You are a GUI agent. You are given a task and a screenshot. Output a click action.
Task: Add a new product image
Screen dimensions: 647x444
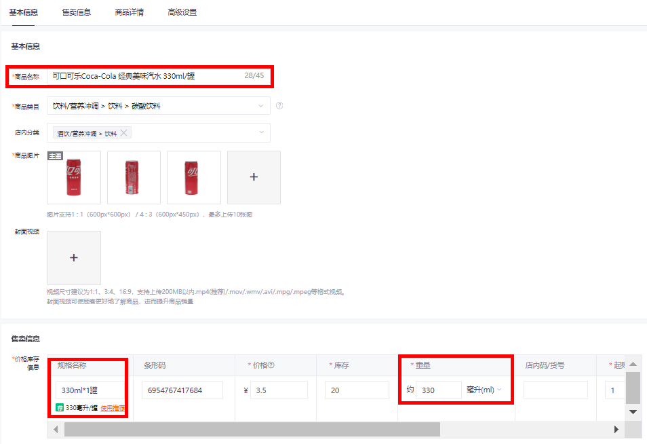pyautogui.click(x=254, y=178)
